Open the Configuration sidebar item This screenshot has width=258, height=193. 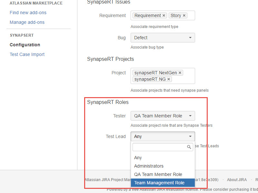[x=25, y=45]
